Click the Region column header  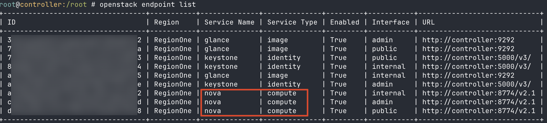coord(166,22)
